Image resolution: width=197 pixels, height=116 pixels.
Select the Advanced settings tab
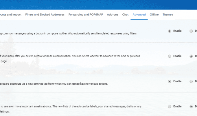[x=139, y=14]
